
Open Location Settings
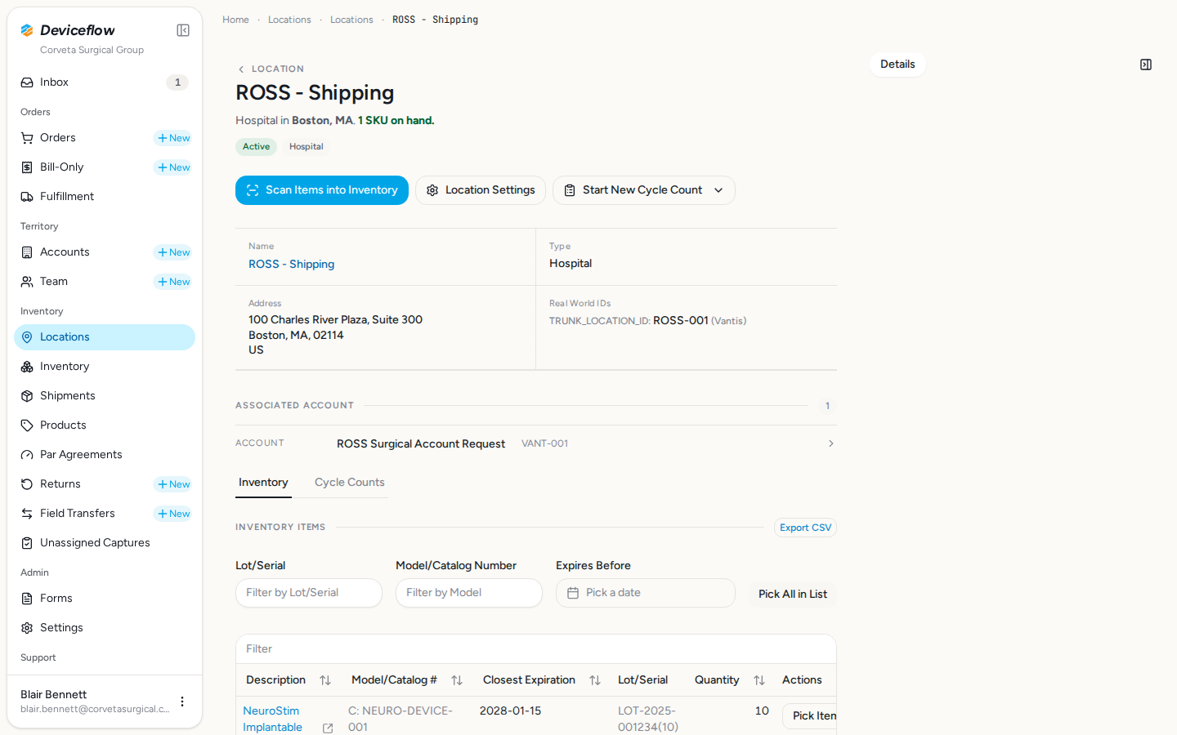coord(481,190)
